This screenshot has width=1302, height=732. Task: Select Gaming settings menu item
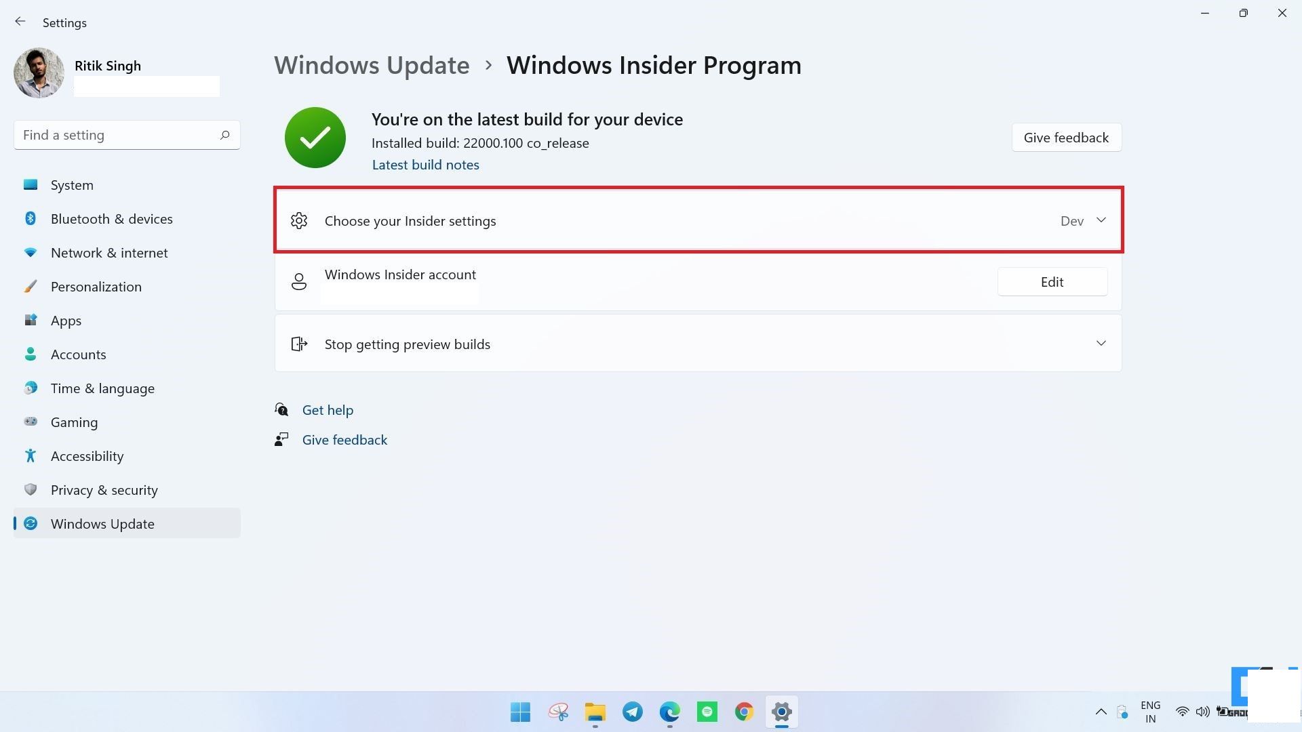pyautogui.click(x=73, y=422)
